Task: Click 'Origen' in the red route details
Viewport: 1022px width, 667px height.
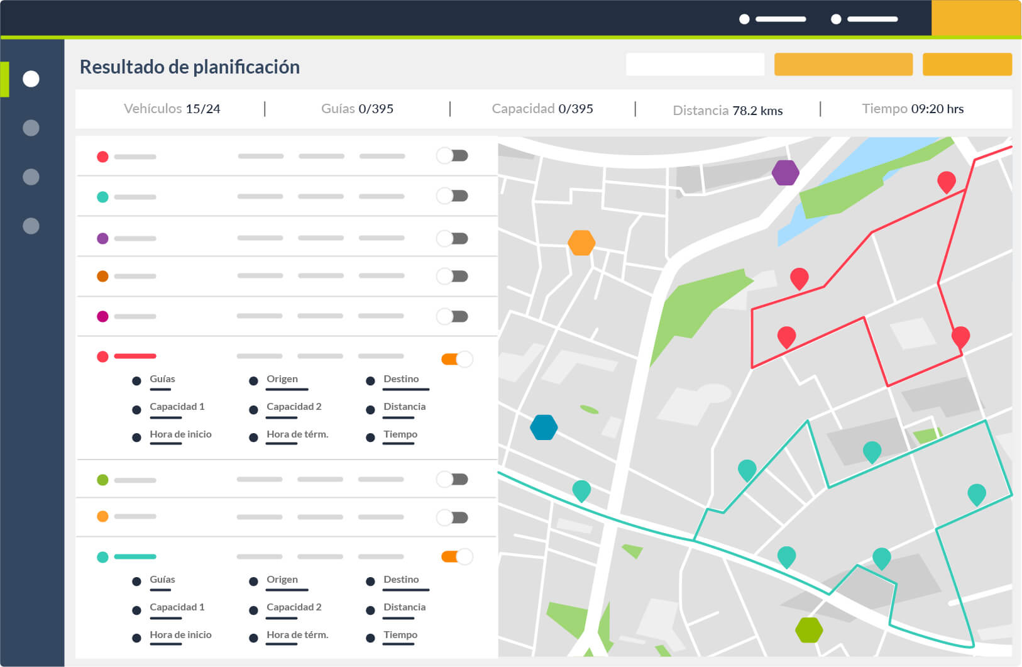Action: tap(282, 379)
